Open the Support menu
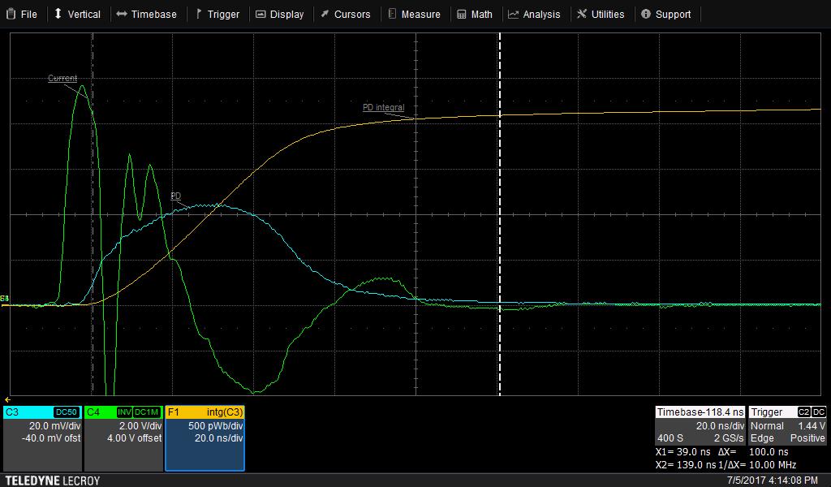 pos(666,15)
